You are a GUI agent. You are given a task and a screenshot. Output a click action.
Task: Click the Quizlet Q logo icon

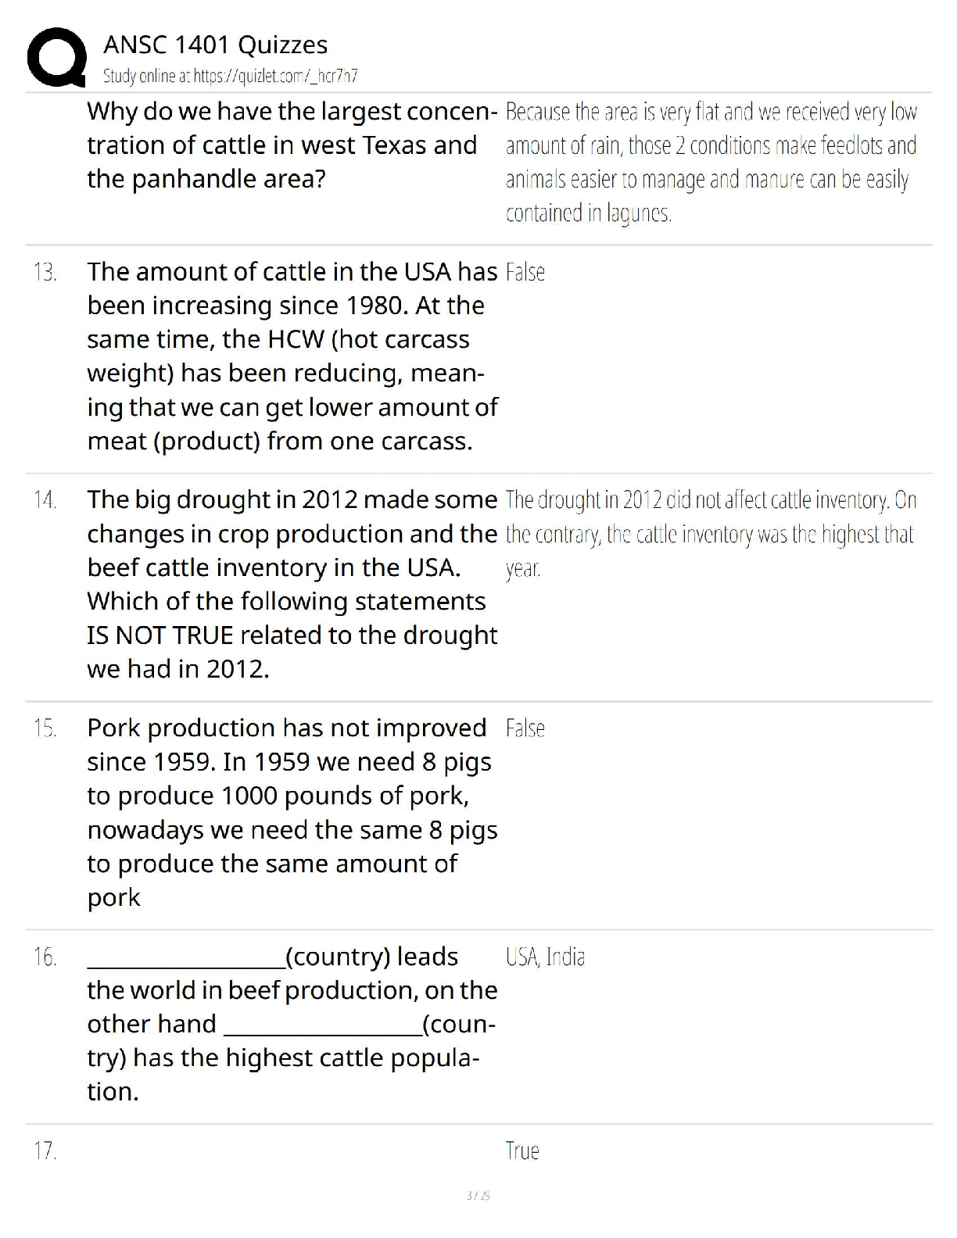point(56,57)
